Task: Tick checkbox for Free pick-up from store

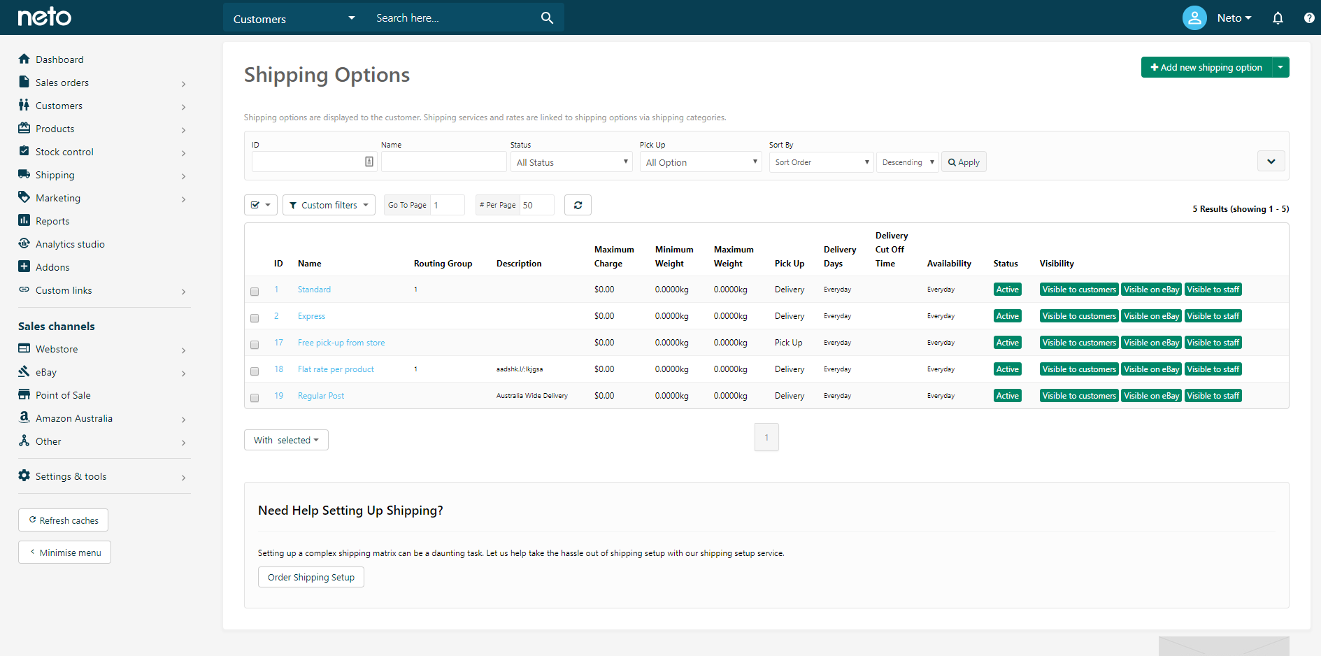Action: coord(255,344)
